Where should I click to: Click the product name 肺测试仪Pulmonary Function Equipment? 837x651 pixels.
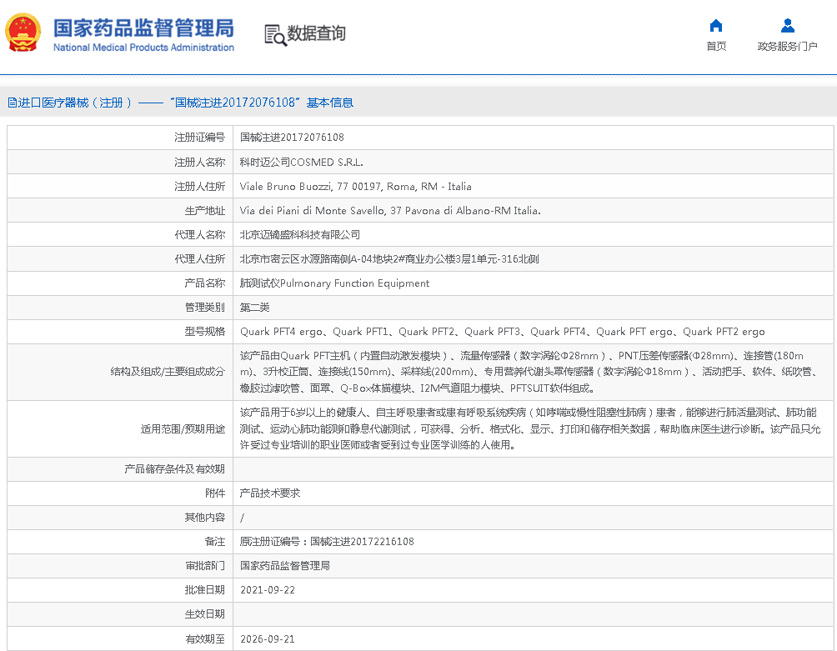pos(334,283)
